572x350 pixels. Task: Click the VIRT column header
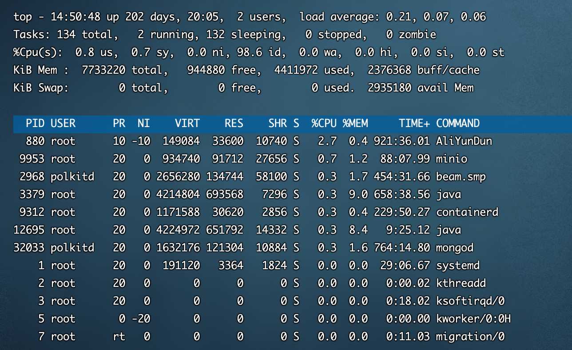[187, 123]
